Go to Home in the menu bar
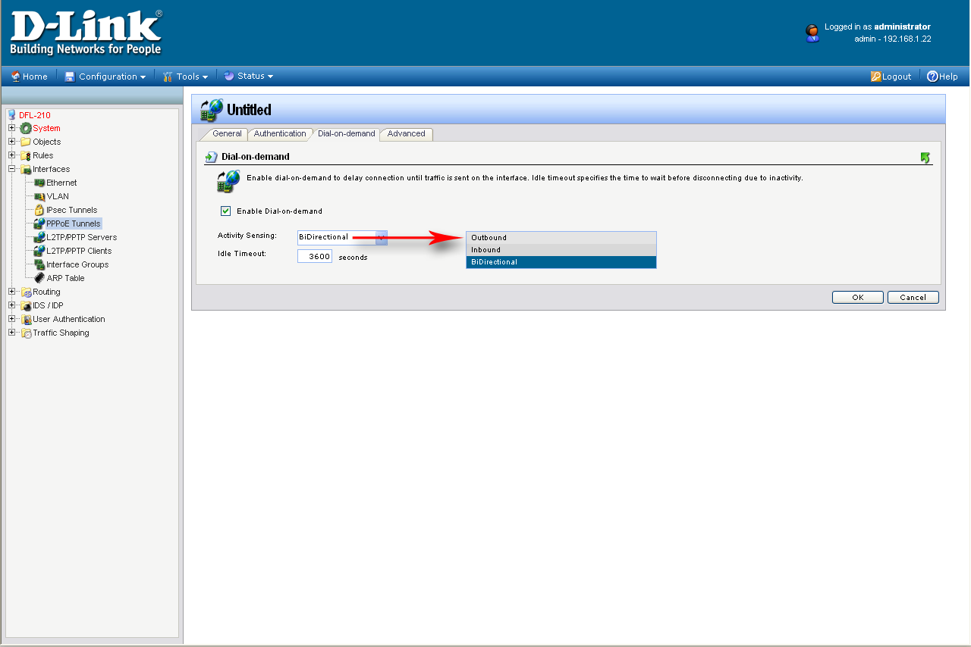This screenshot has width=971, height=647. click(30, 76)
